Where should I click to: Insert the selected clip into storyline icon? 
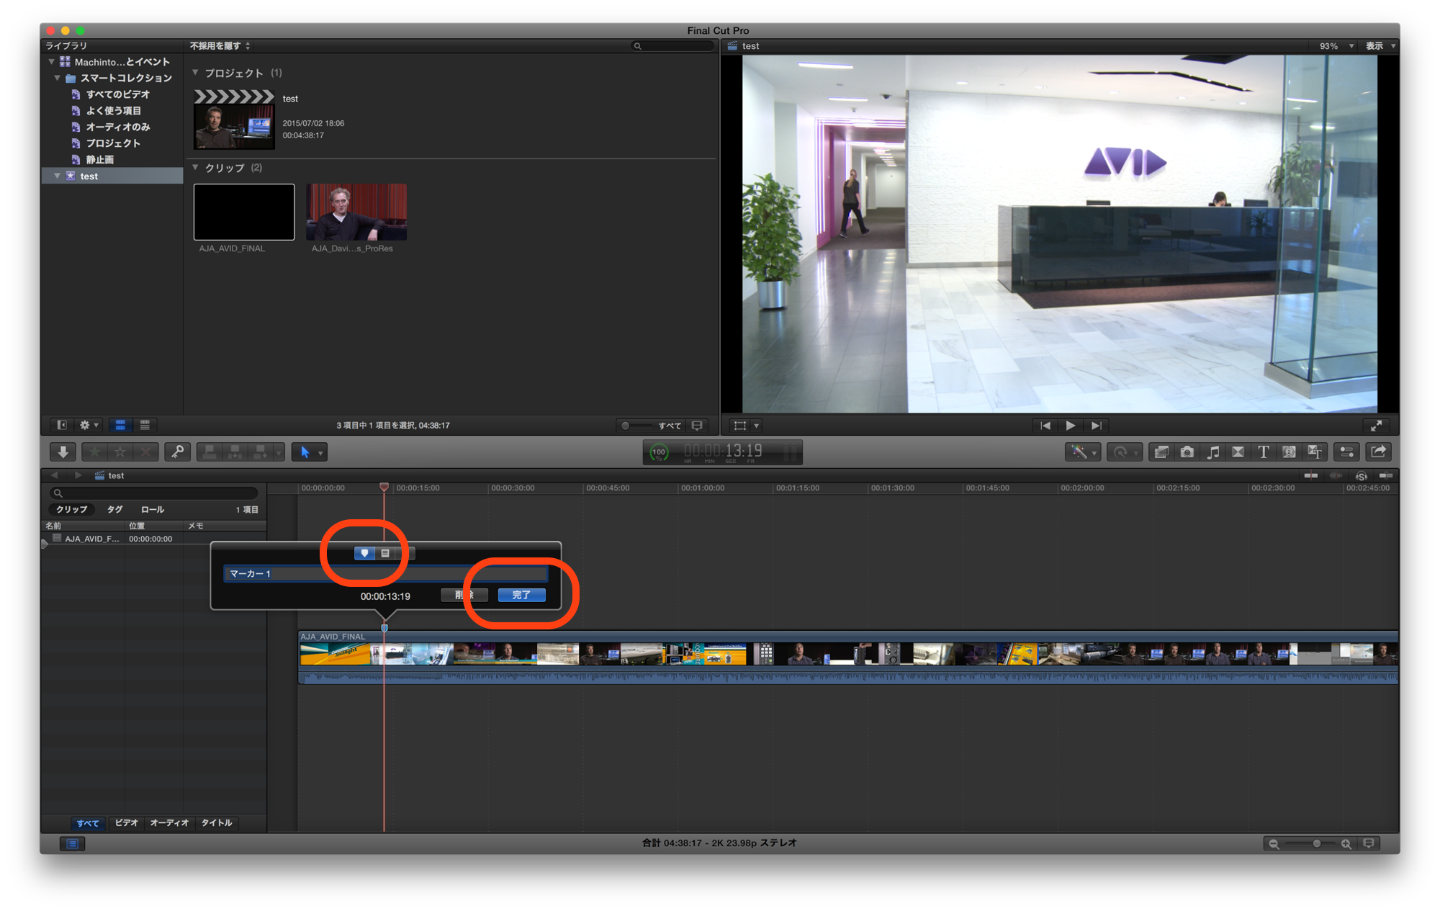pos(235,452)
